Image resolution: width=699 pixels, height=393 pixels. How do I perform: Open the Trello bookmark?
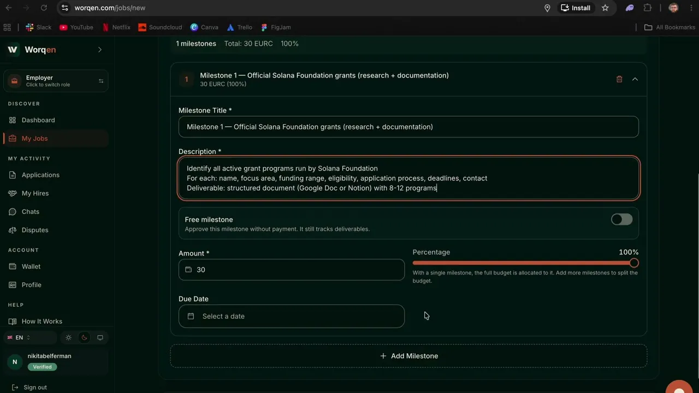click(239, 27)
